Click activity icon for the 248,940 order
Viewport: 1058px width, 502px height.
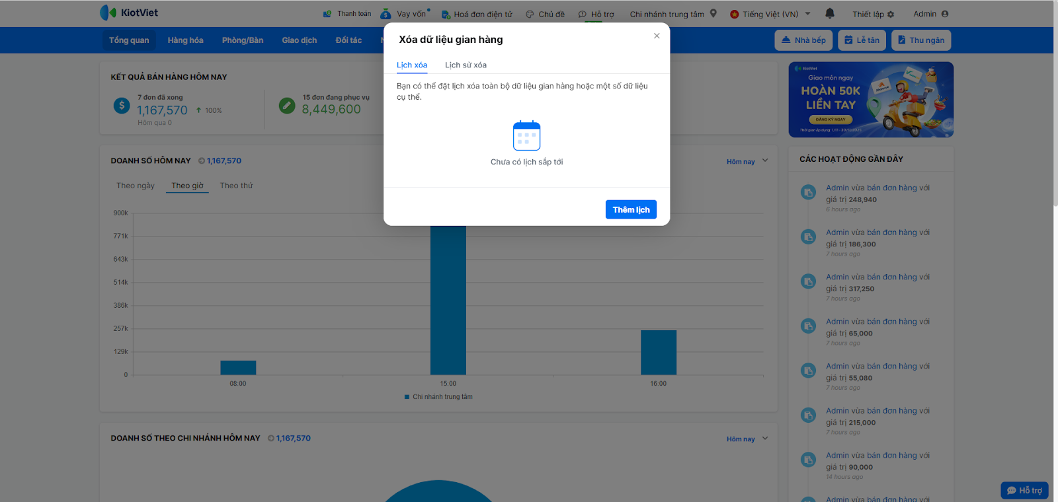(808, 192)
